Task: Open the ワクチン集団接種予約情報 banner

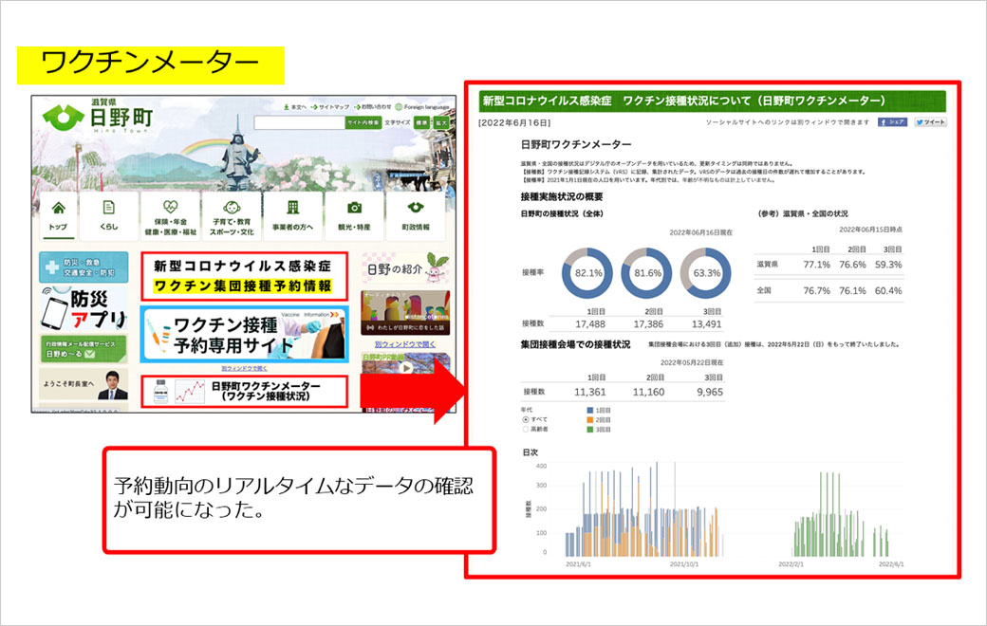Action: [244, 276]
